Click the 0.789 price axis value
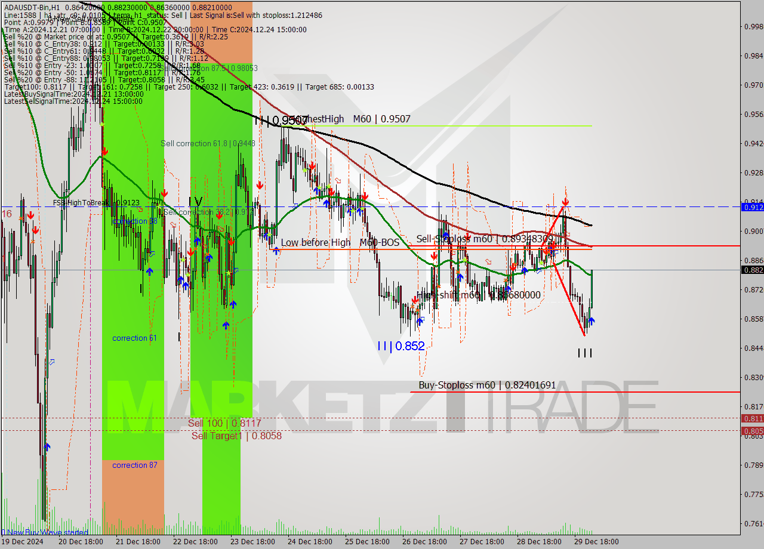The height and width of the screenshot is (549, 764). tap(753, 465)
